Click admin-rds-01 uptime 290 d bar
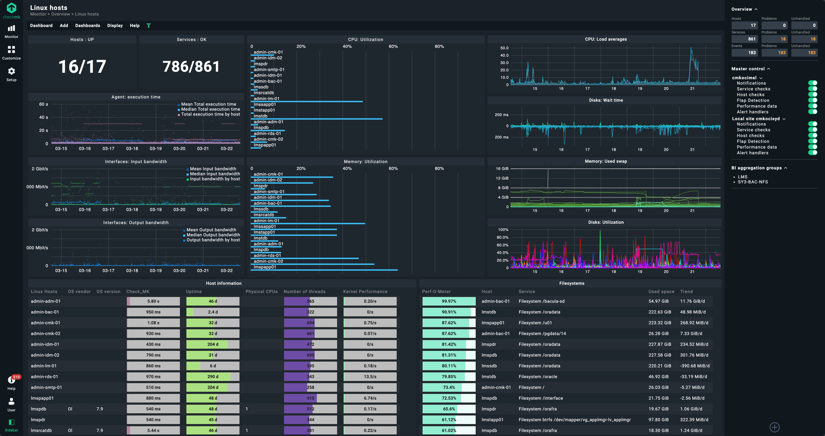The height and width of the screenshot is (436, 825). coord(213,377)
